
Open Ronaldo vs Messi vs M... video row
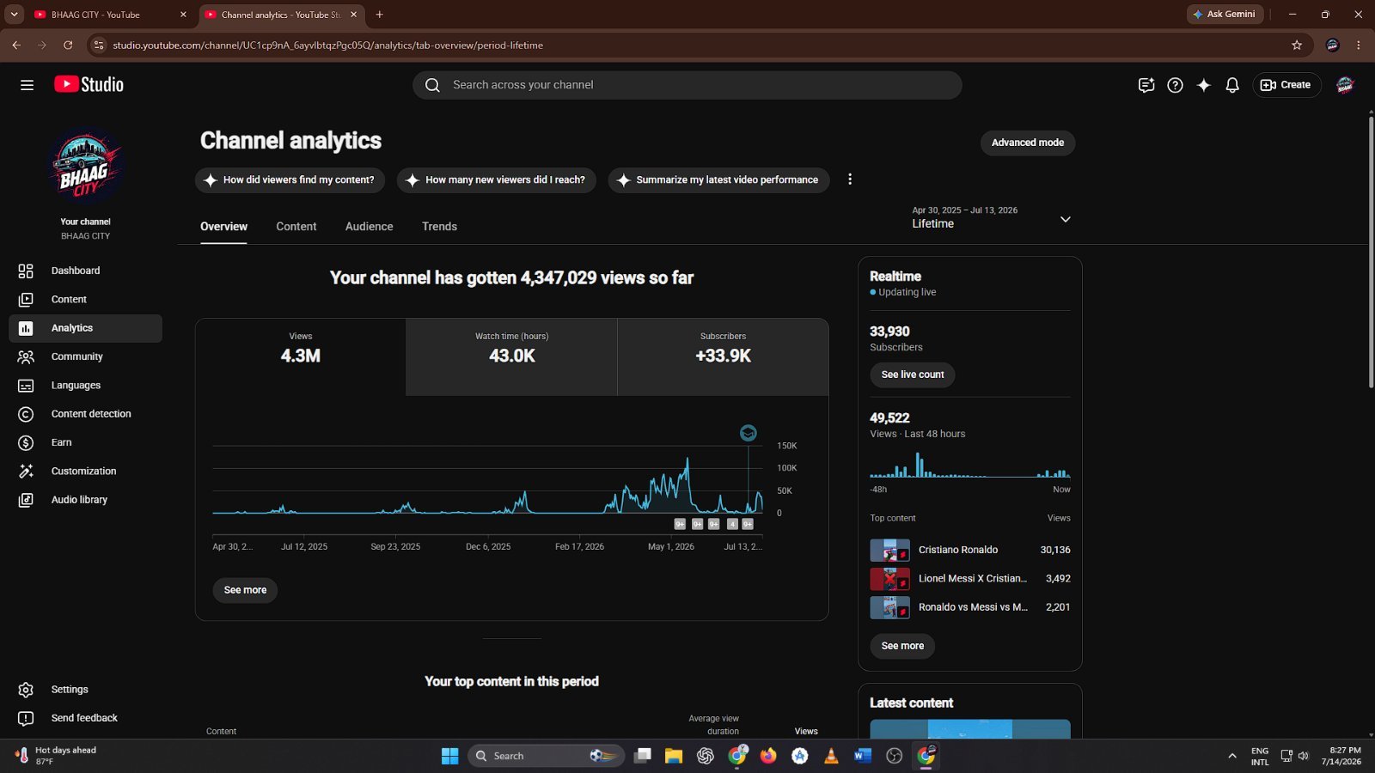point(970,607)
